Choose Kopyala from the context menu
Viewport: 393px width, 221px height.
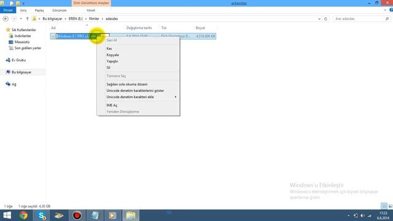[x=112, y=55]
